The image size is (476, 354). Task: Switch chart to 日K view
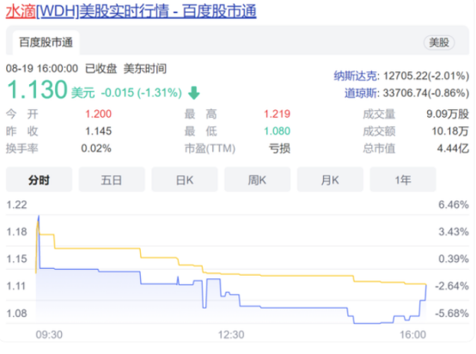point(185,180)
